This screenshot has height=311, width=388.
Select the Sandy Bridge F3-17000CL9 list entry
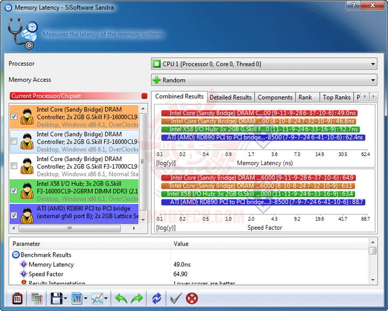pyautogui.click(x=74, y=166)
